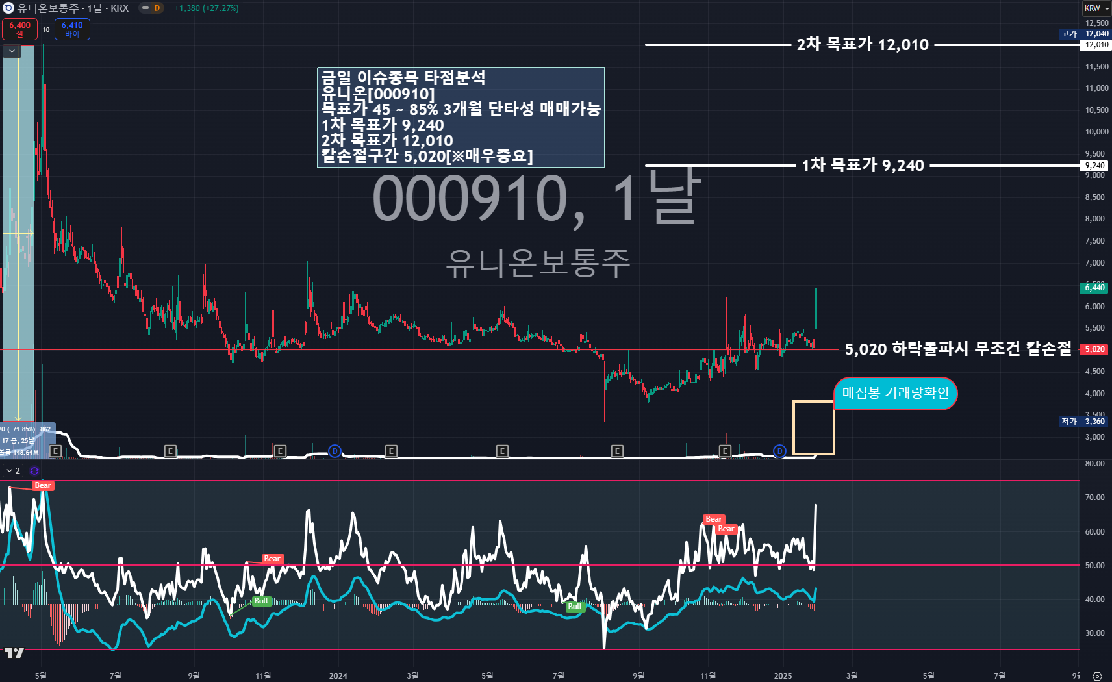The height and width of the screenshot is (682, 1112).
Task: Select the 5,020 하락돌파시 무조건 칼손절 text
Action: (x=958, y=349)
